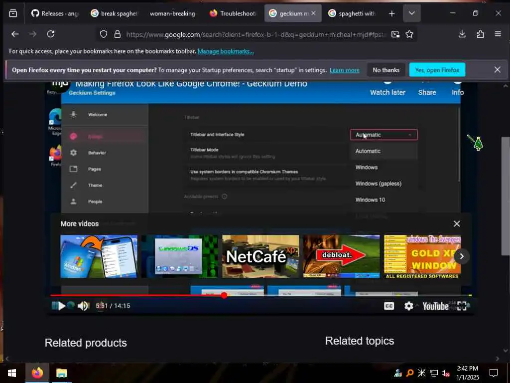Image resolution: width=510 pixels, height=383 pixels.
Task: Open taskbar clock showing 2:42 PM
Action: tap(467, 373)
